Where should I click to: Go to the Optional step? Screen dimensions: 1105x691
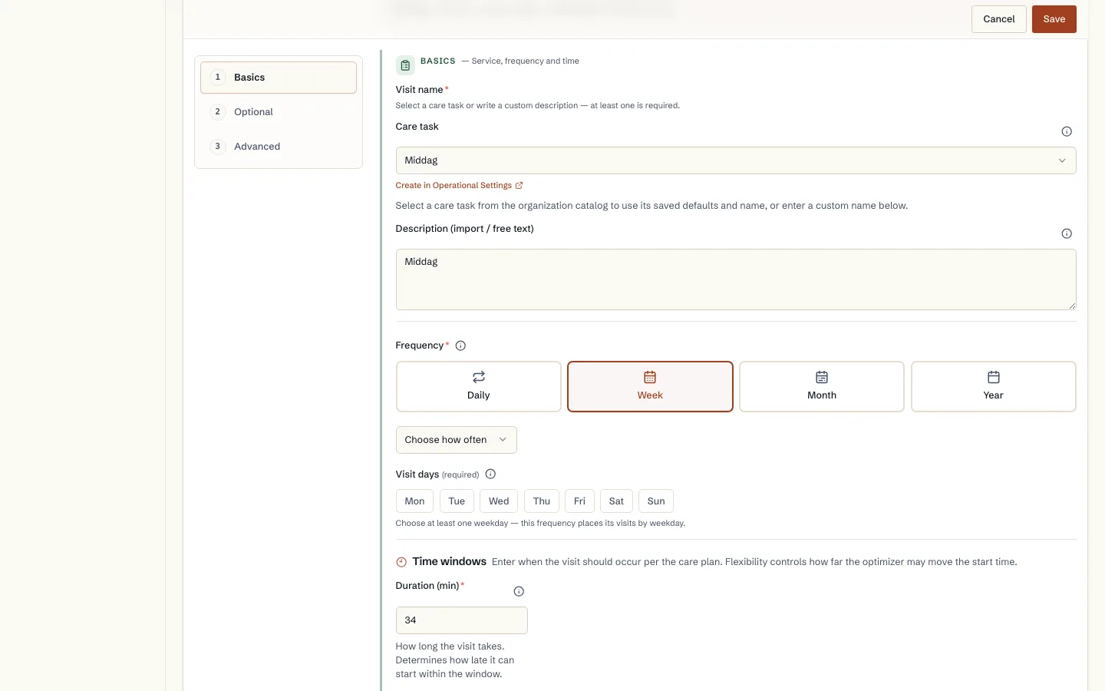[279, 112]
